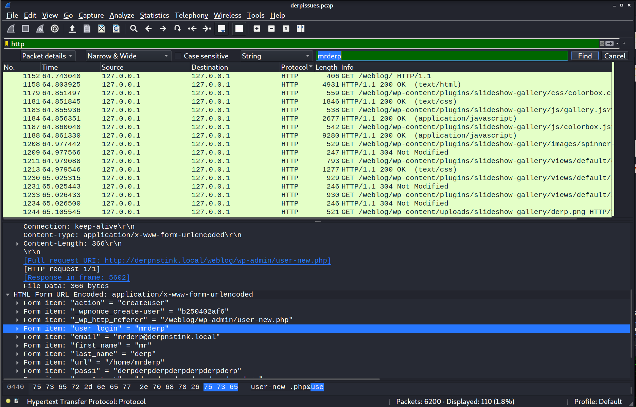Select packet 1209 304 Not Modified
Screen dimensions: 636x407
click(x=307, y=153)
